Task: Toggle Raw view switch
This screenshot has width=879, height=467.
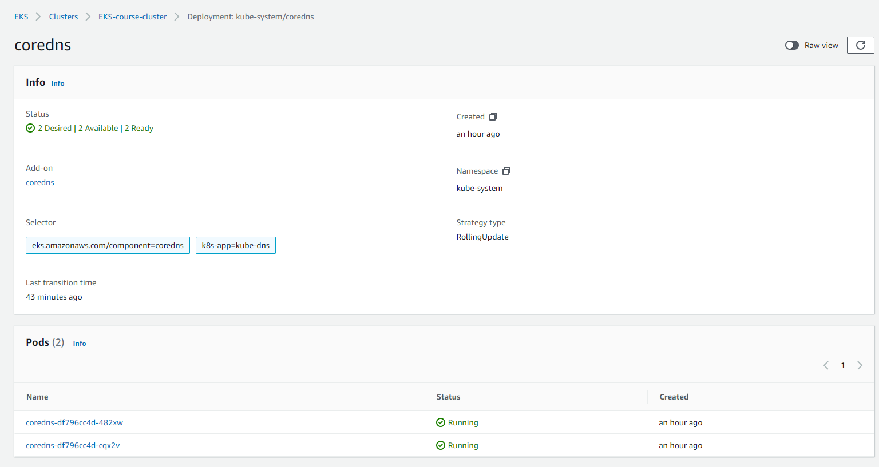Action: click(x=792, y=45)
